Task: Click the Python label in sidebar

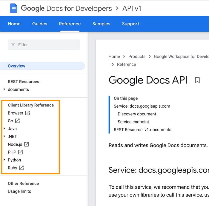Action: tap(14, 160)
